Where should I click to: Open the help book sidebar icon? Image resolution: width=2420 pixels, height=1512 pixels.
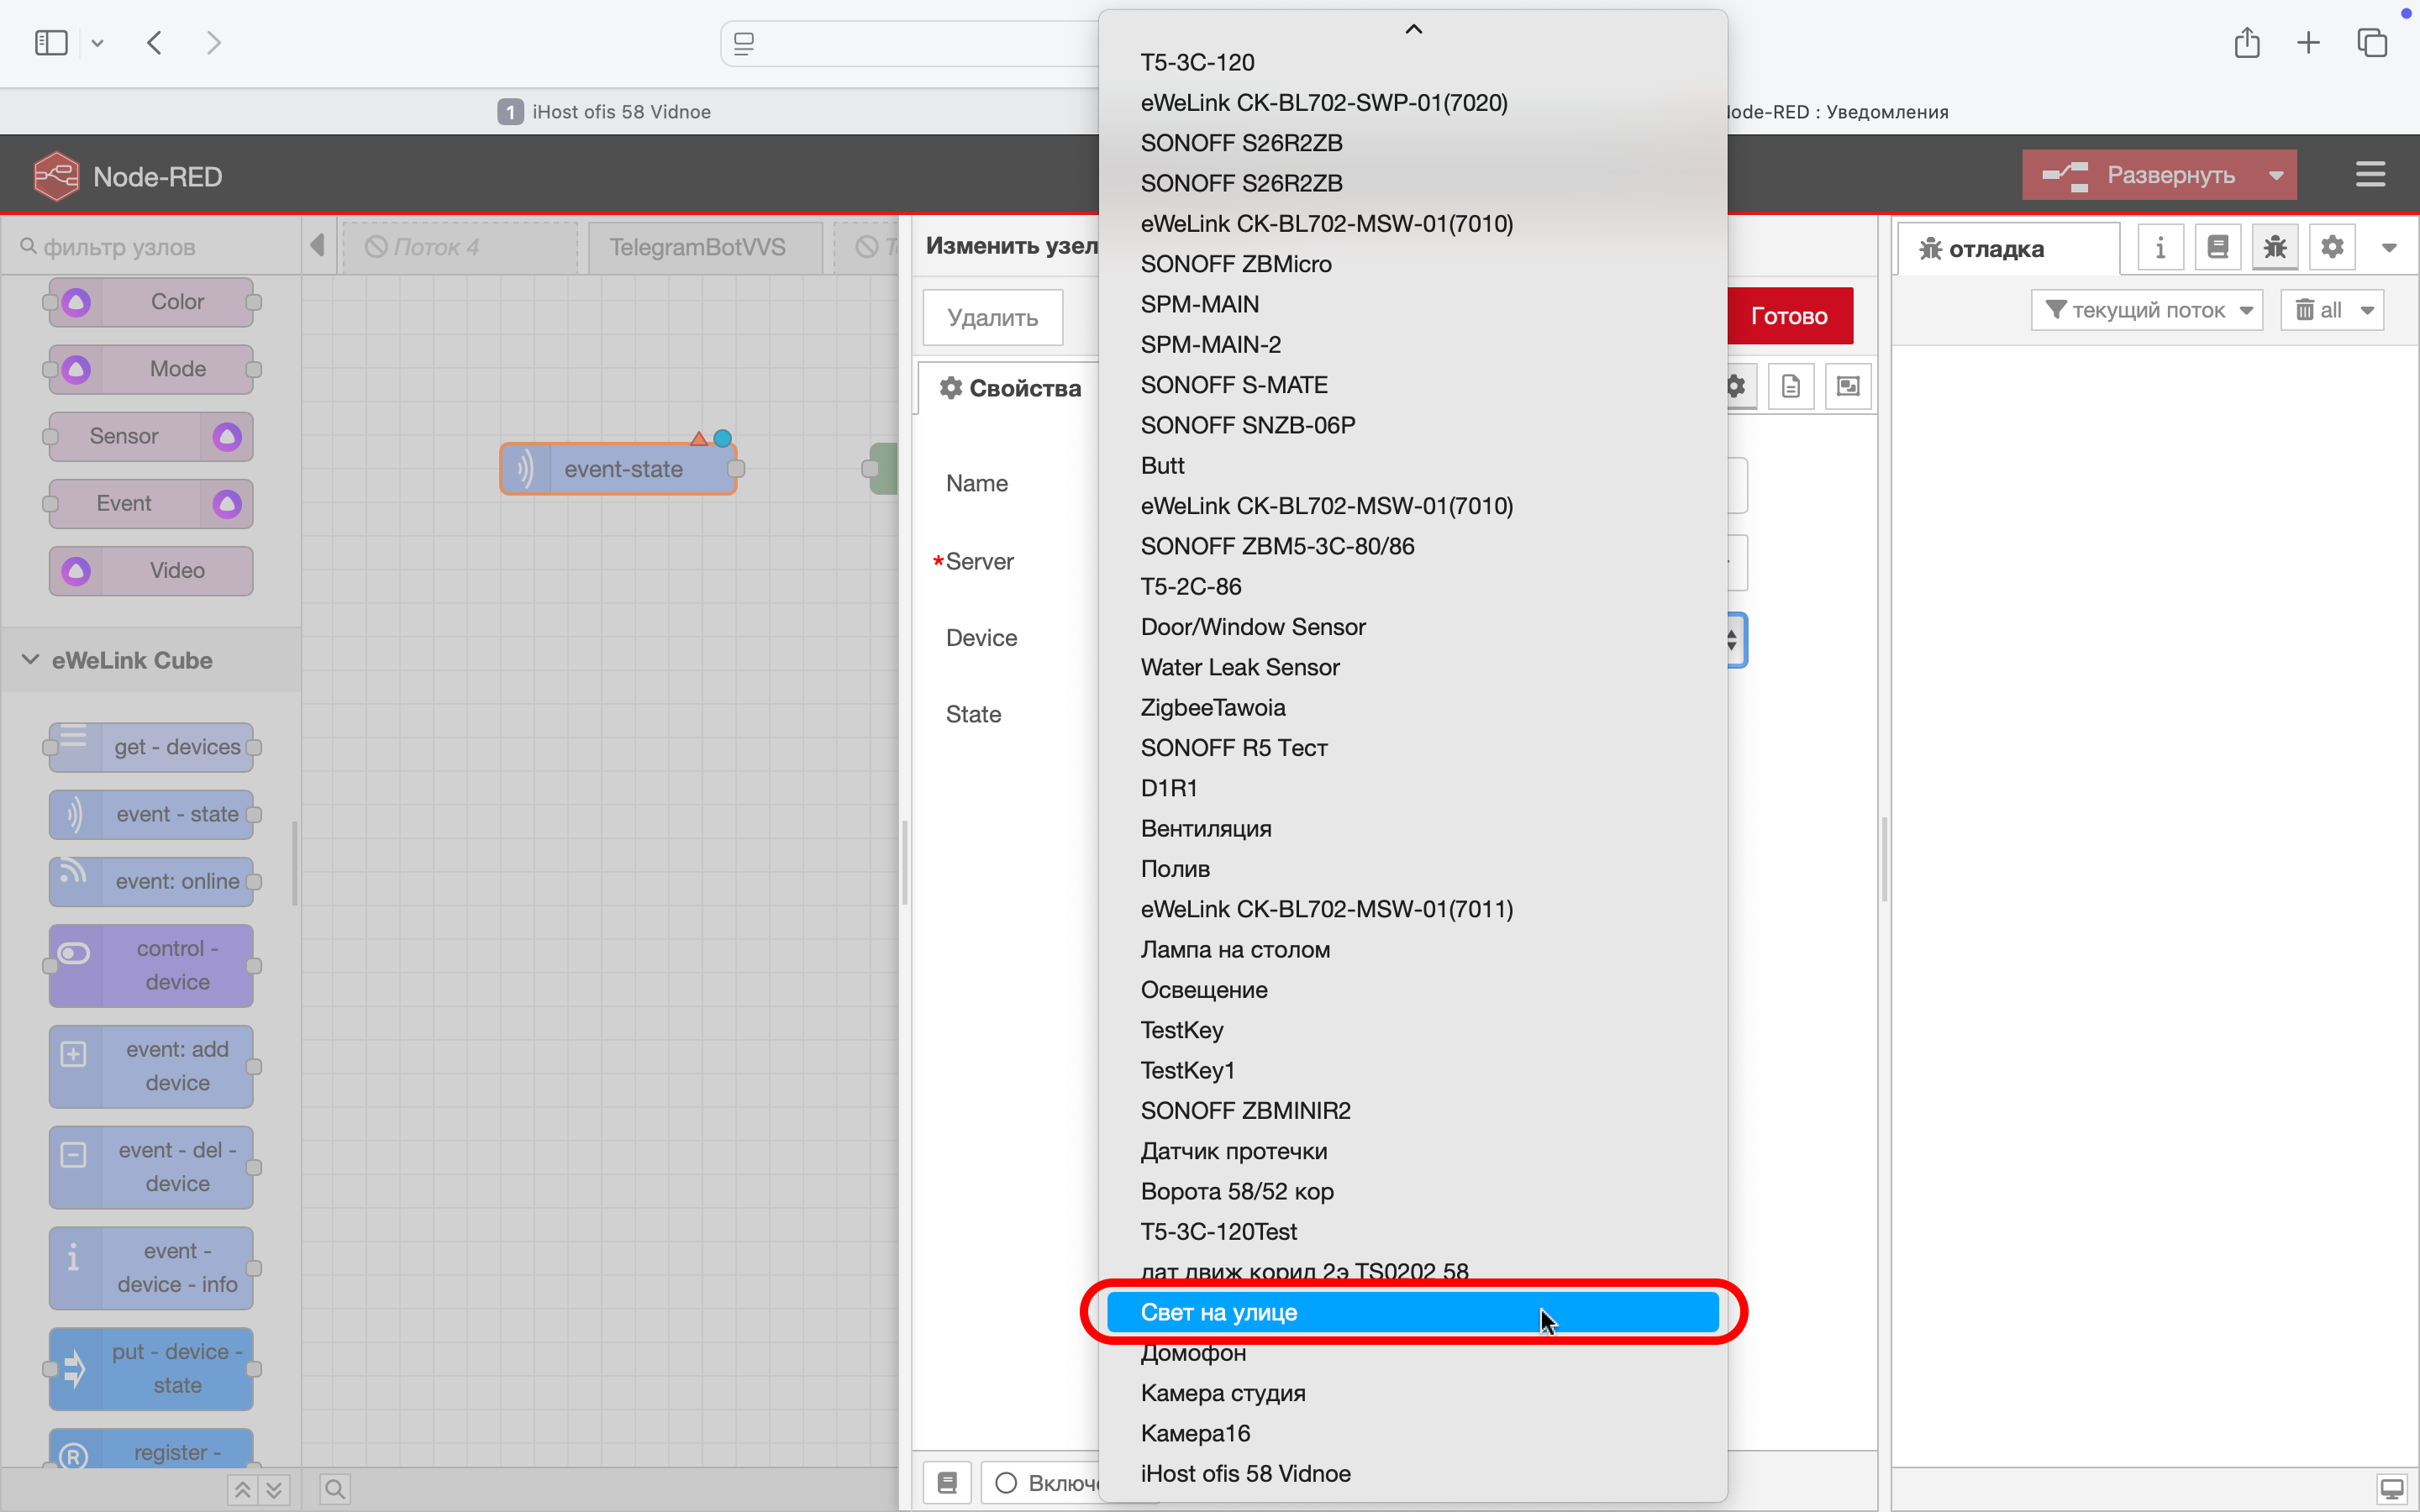[x=2217, y=247]
